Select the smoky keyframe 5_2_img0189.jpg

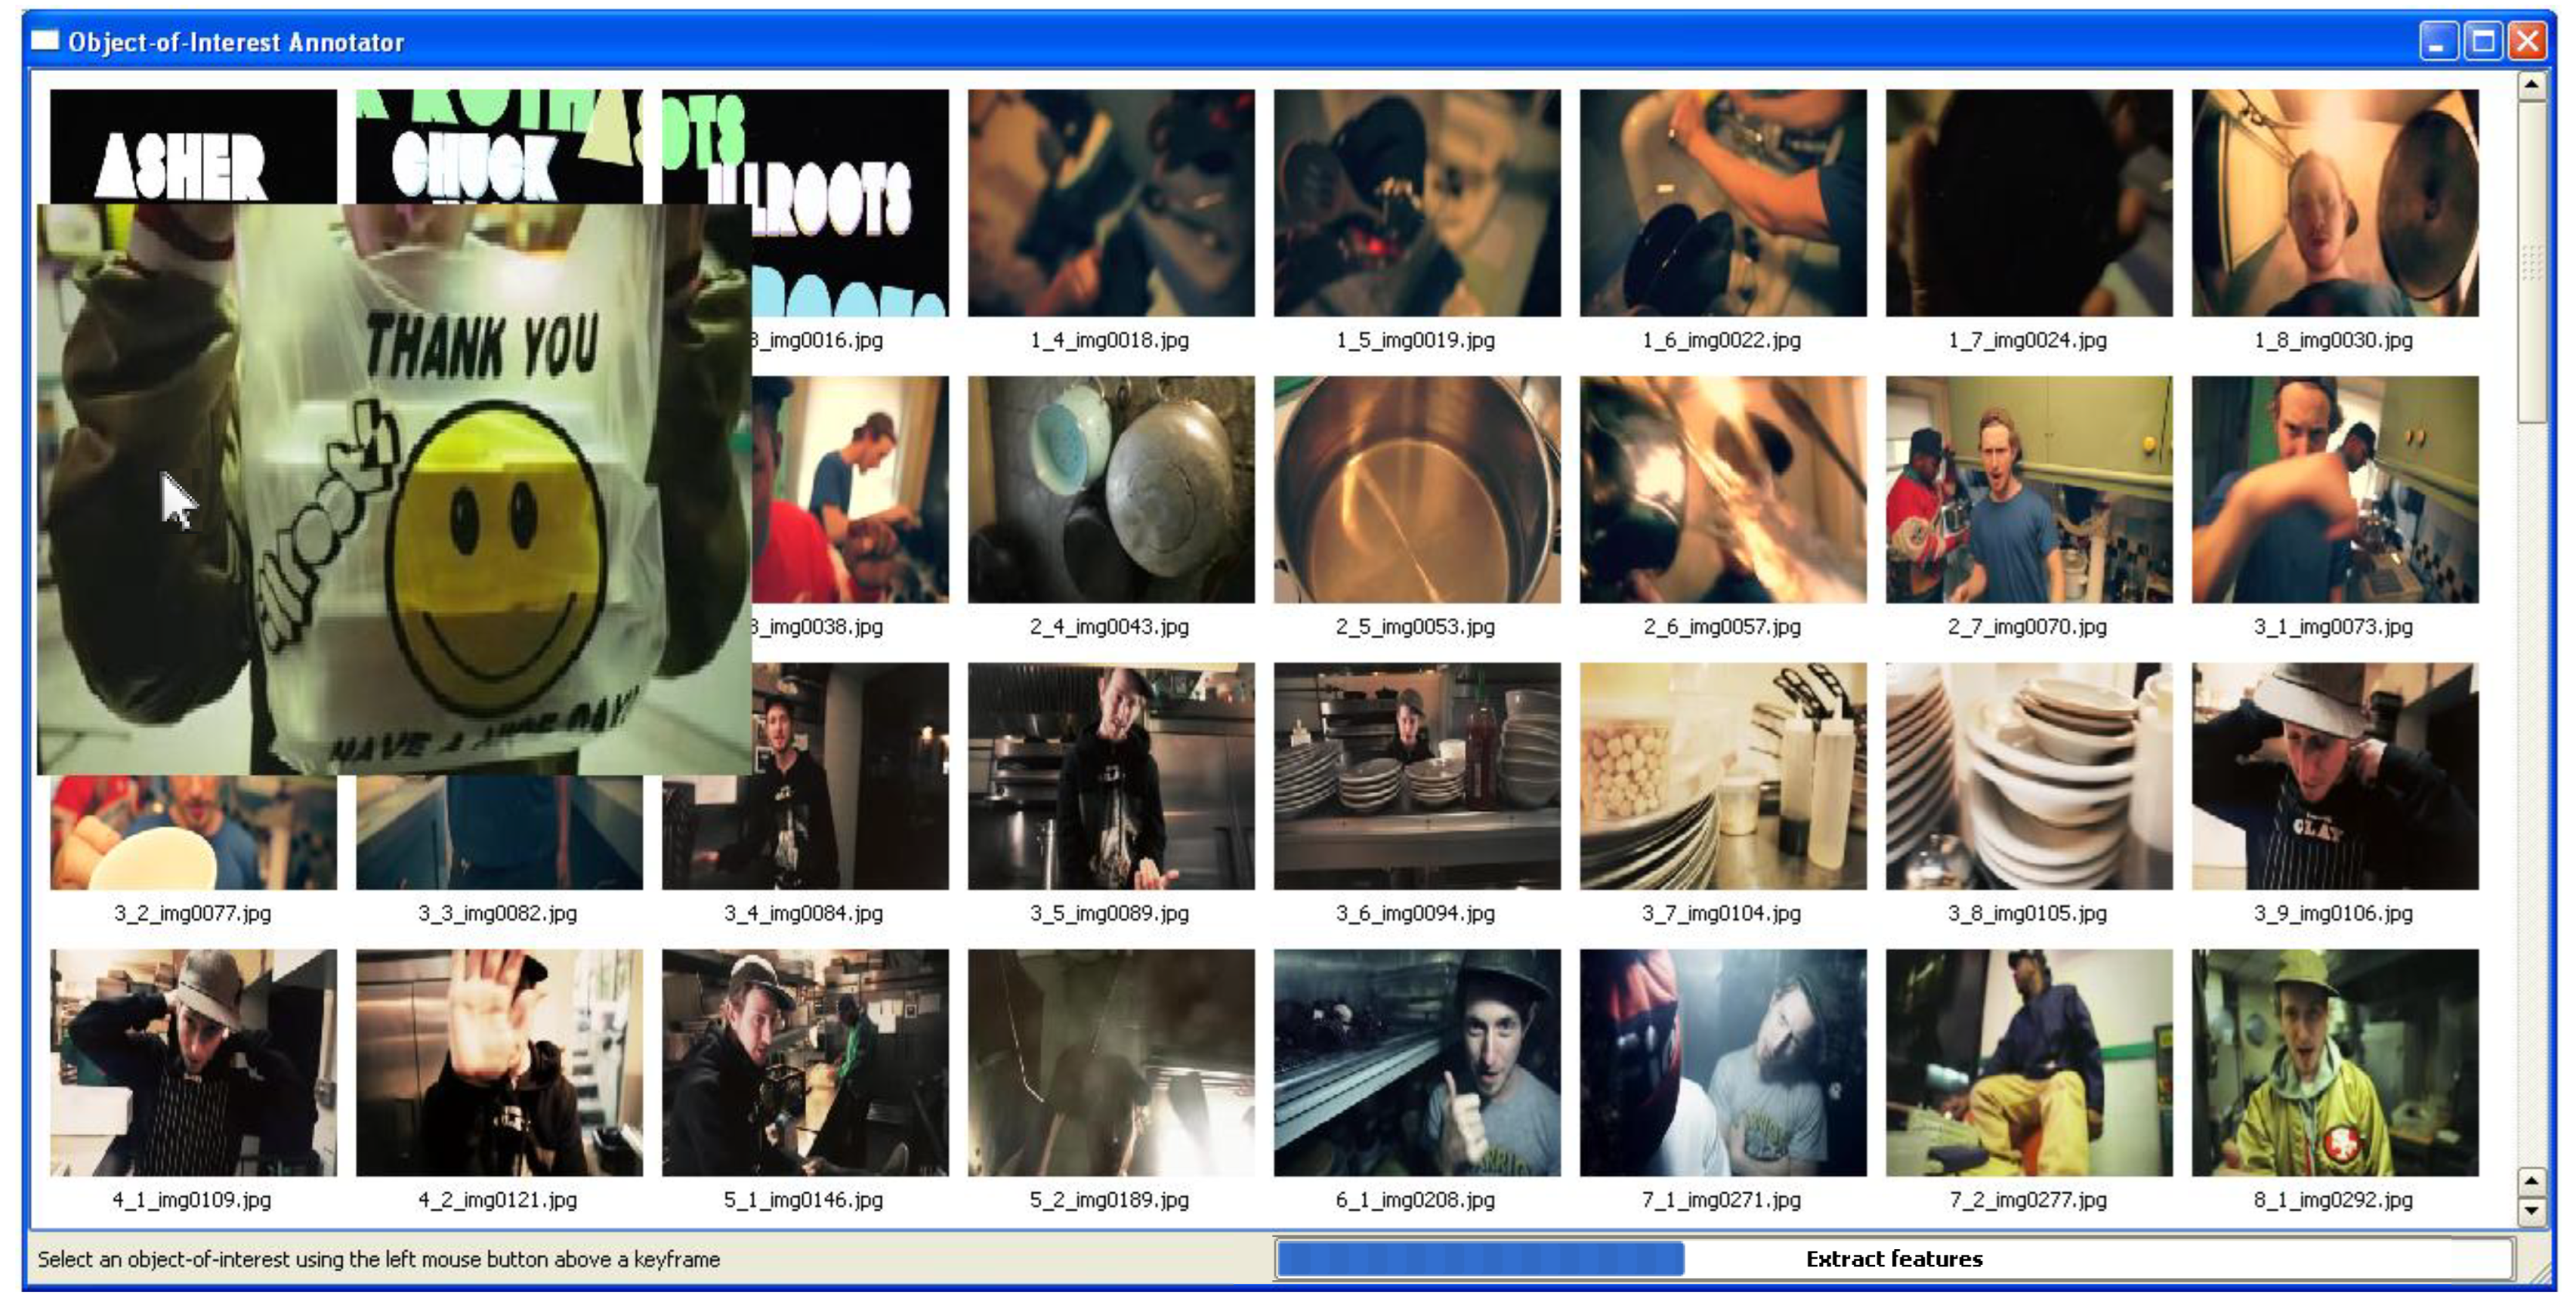tap(1110, 1063)
